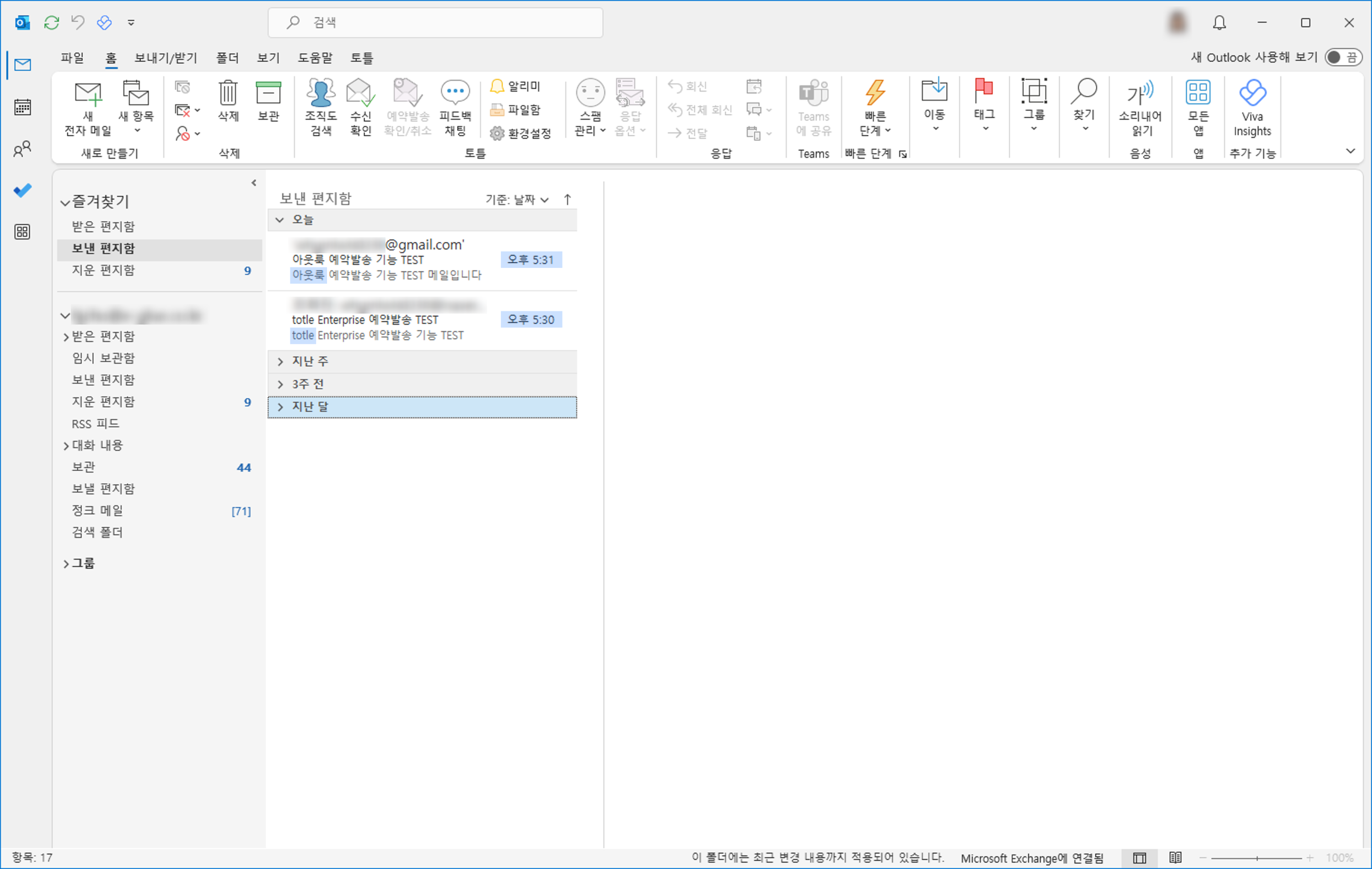The image size is (1372, 869).
Task: Open the Send/Receive (보내기/받기) tab
Action: (x=165, y=58)
